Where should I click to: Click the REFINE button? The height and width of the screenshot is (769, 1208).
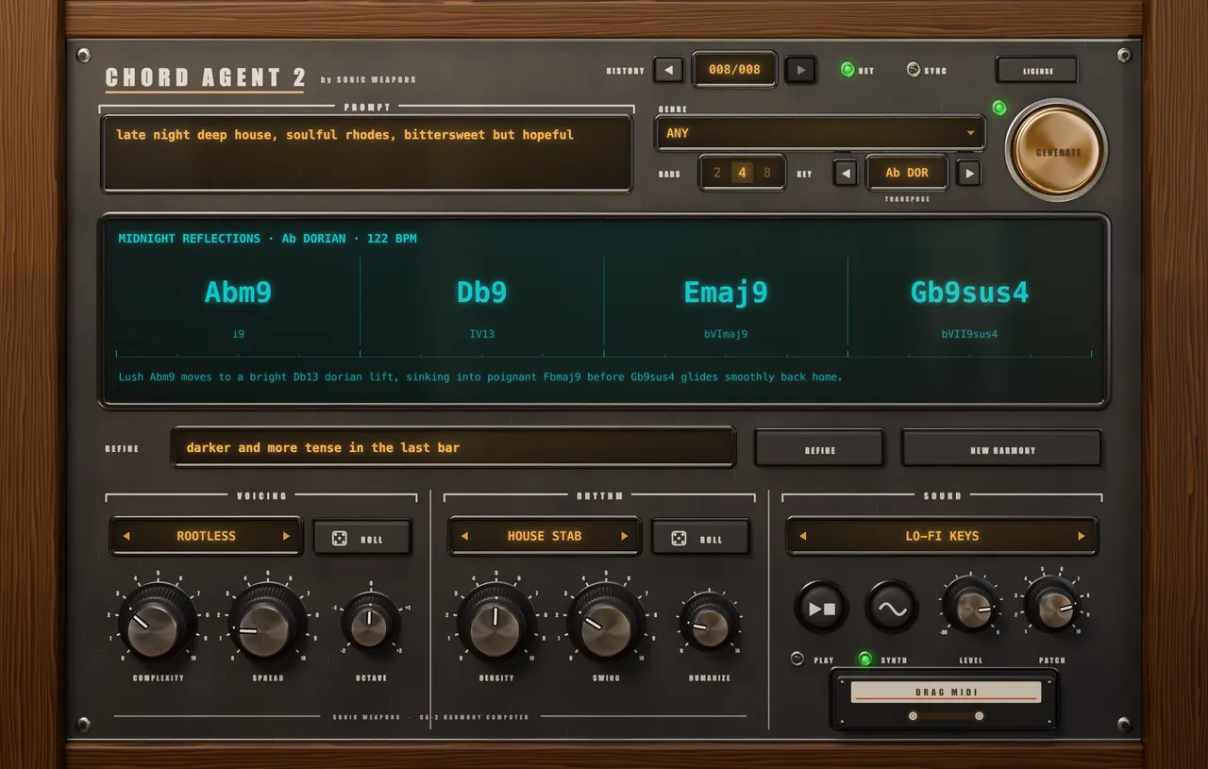point(819,448)
